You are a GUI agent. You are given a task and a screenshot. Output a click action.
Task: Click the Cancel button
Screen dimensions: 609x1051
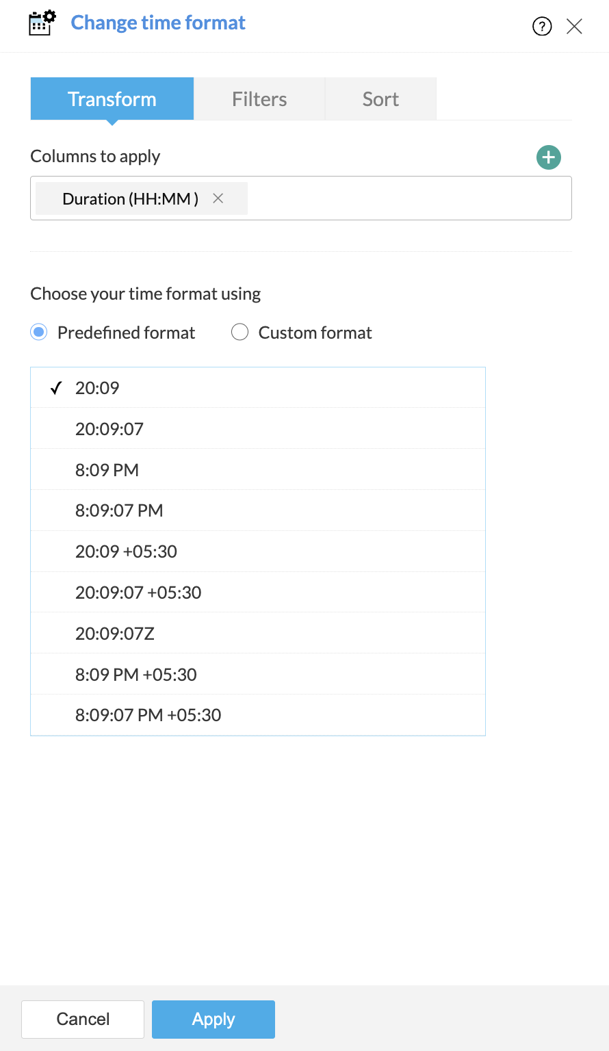click(x=83, y=1020)
